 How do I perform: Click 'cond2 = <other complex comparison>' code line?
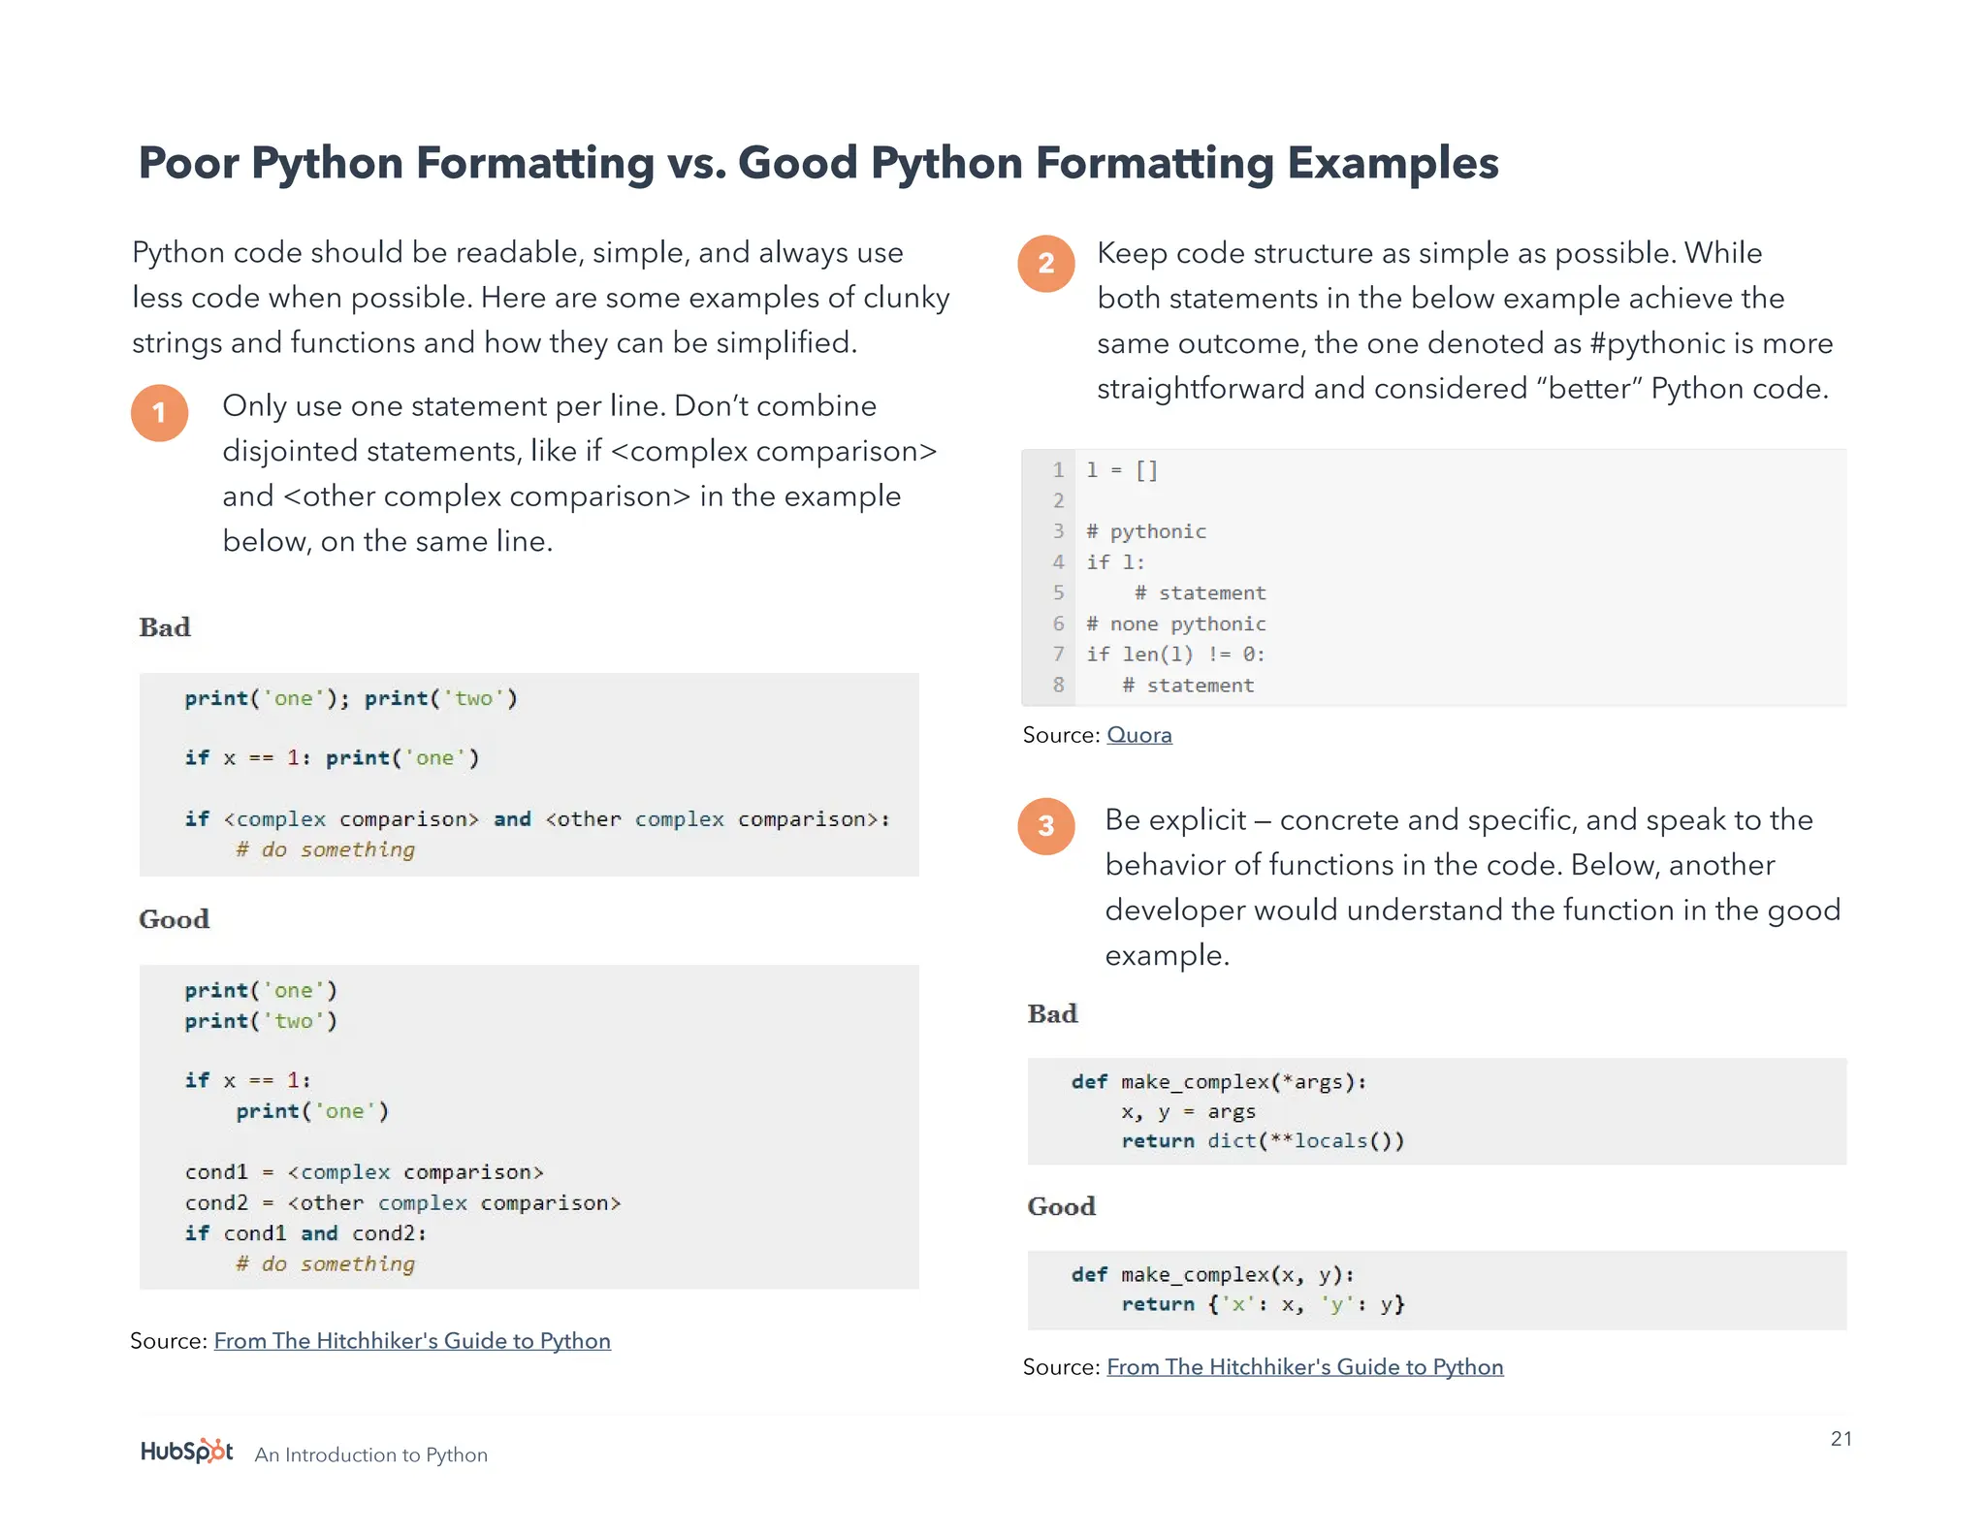[402, 1203]
